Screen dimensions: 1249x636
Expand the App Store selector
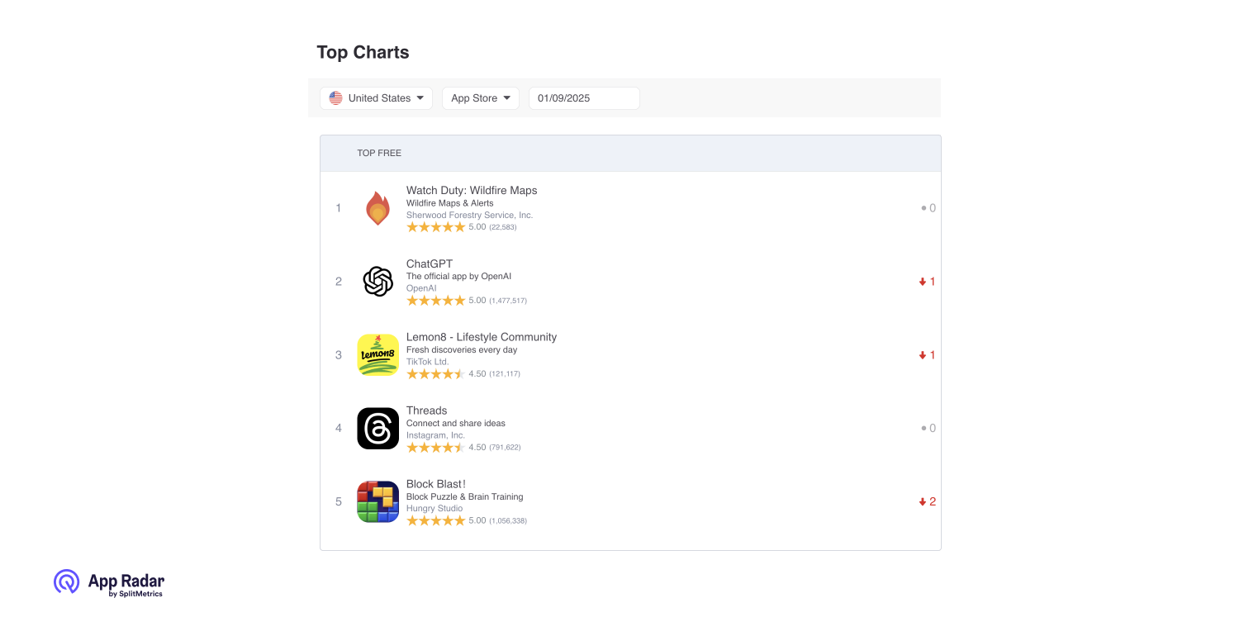[480, 97]
